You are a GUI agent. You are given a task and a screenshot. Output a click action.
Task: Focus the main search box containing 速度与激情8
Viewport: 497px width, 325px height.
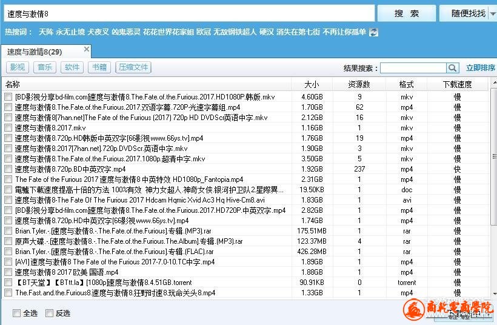pyautogui.click(x=189, y=13)
